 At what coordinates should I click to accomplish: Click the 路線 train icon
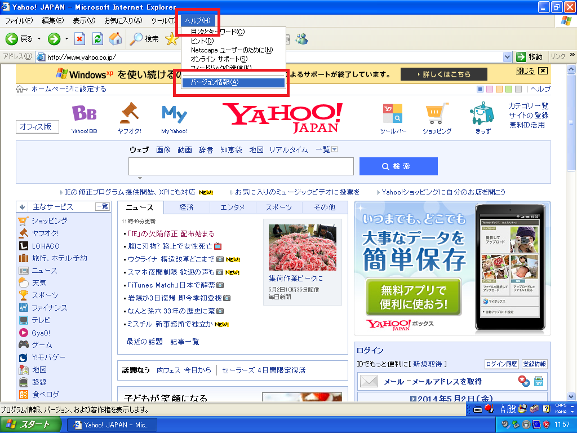24,382
